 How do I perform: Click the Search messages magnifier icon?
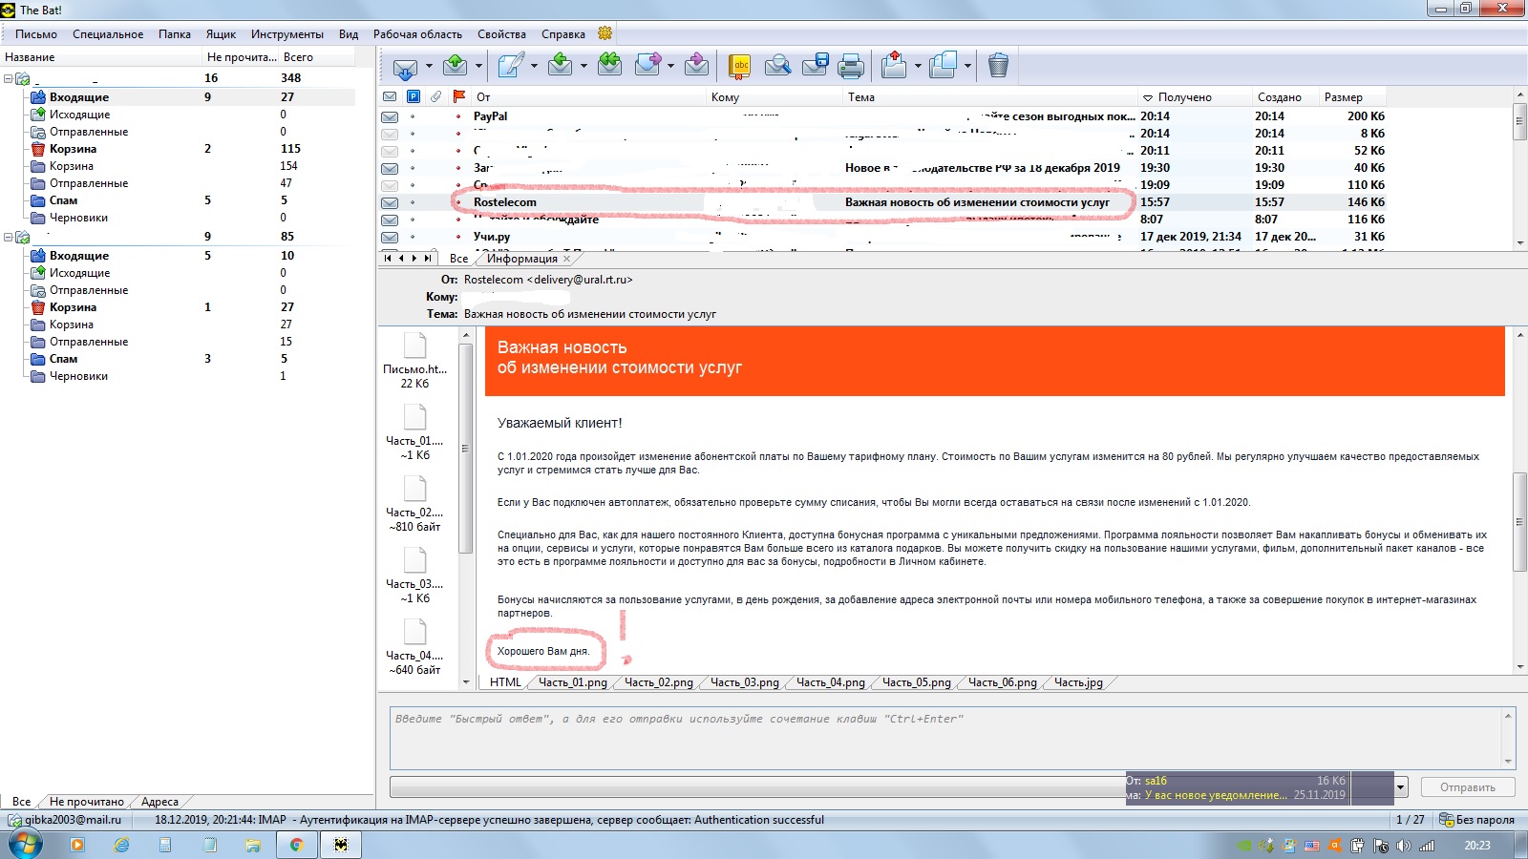[x=777, y=66]
